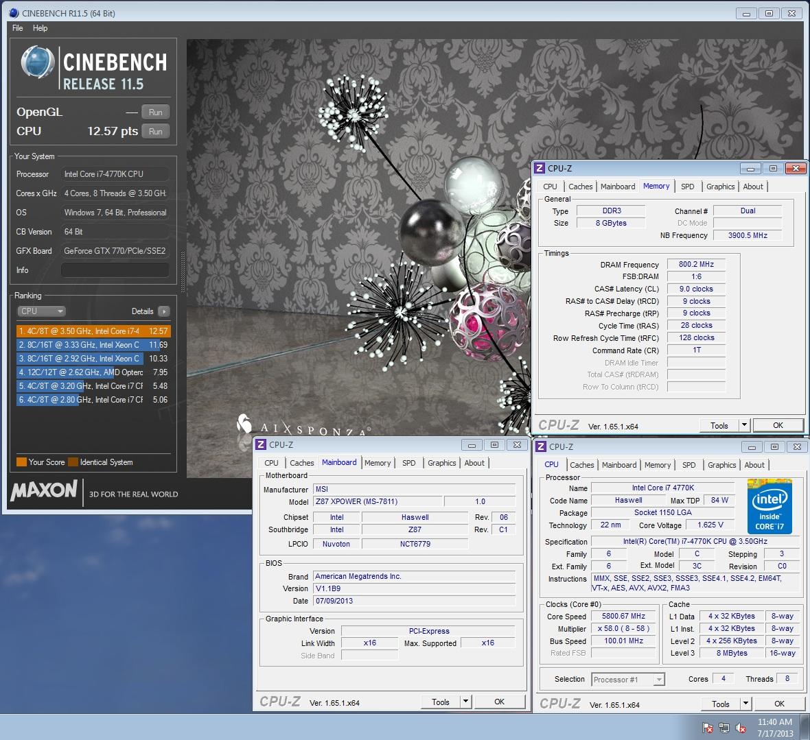The image size is (810, 740).
Task: Open Caches tab in CPU-Z CPU window
Action: [581, 465]
